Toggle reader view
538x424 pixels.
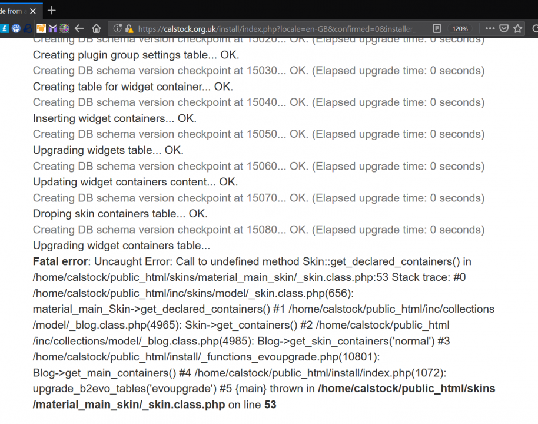pyautogui.click(x=437, y=28)
